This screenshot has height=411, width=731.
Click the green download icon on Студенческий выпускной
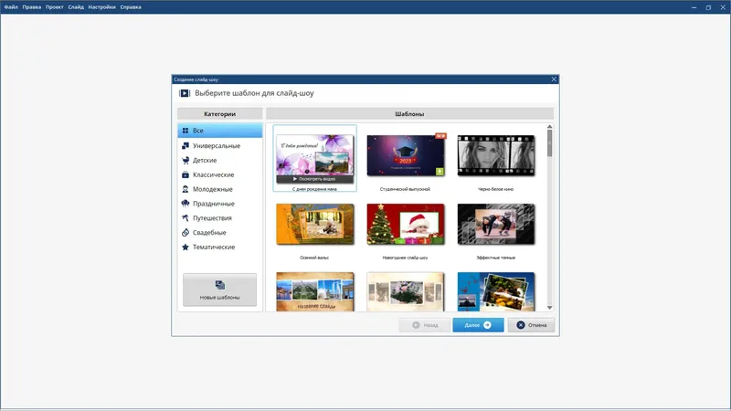[440, 172]
